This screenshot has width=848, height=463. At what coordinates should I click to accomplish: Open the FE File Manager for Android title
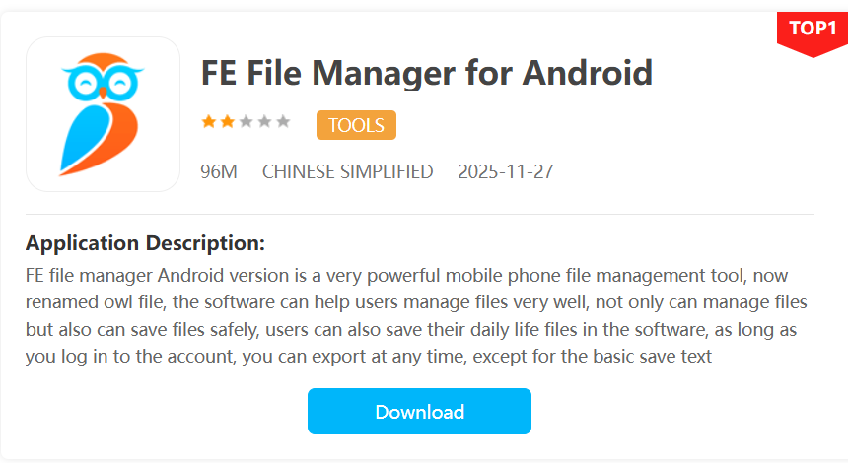pyautogui.click(x=426, y=72)
